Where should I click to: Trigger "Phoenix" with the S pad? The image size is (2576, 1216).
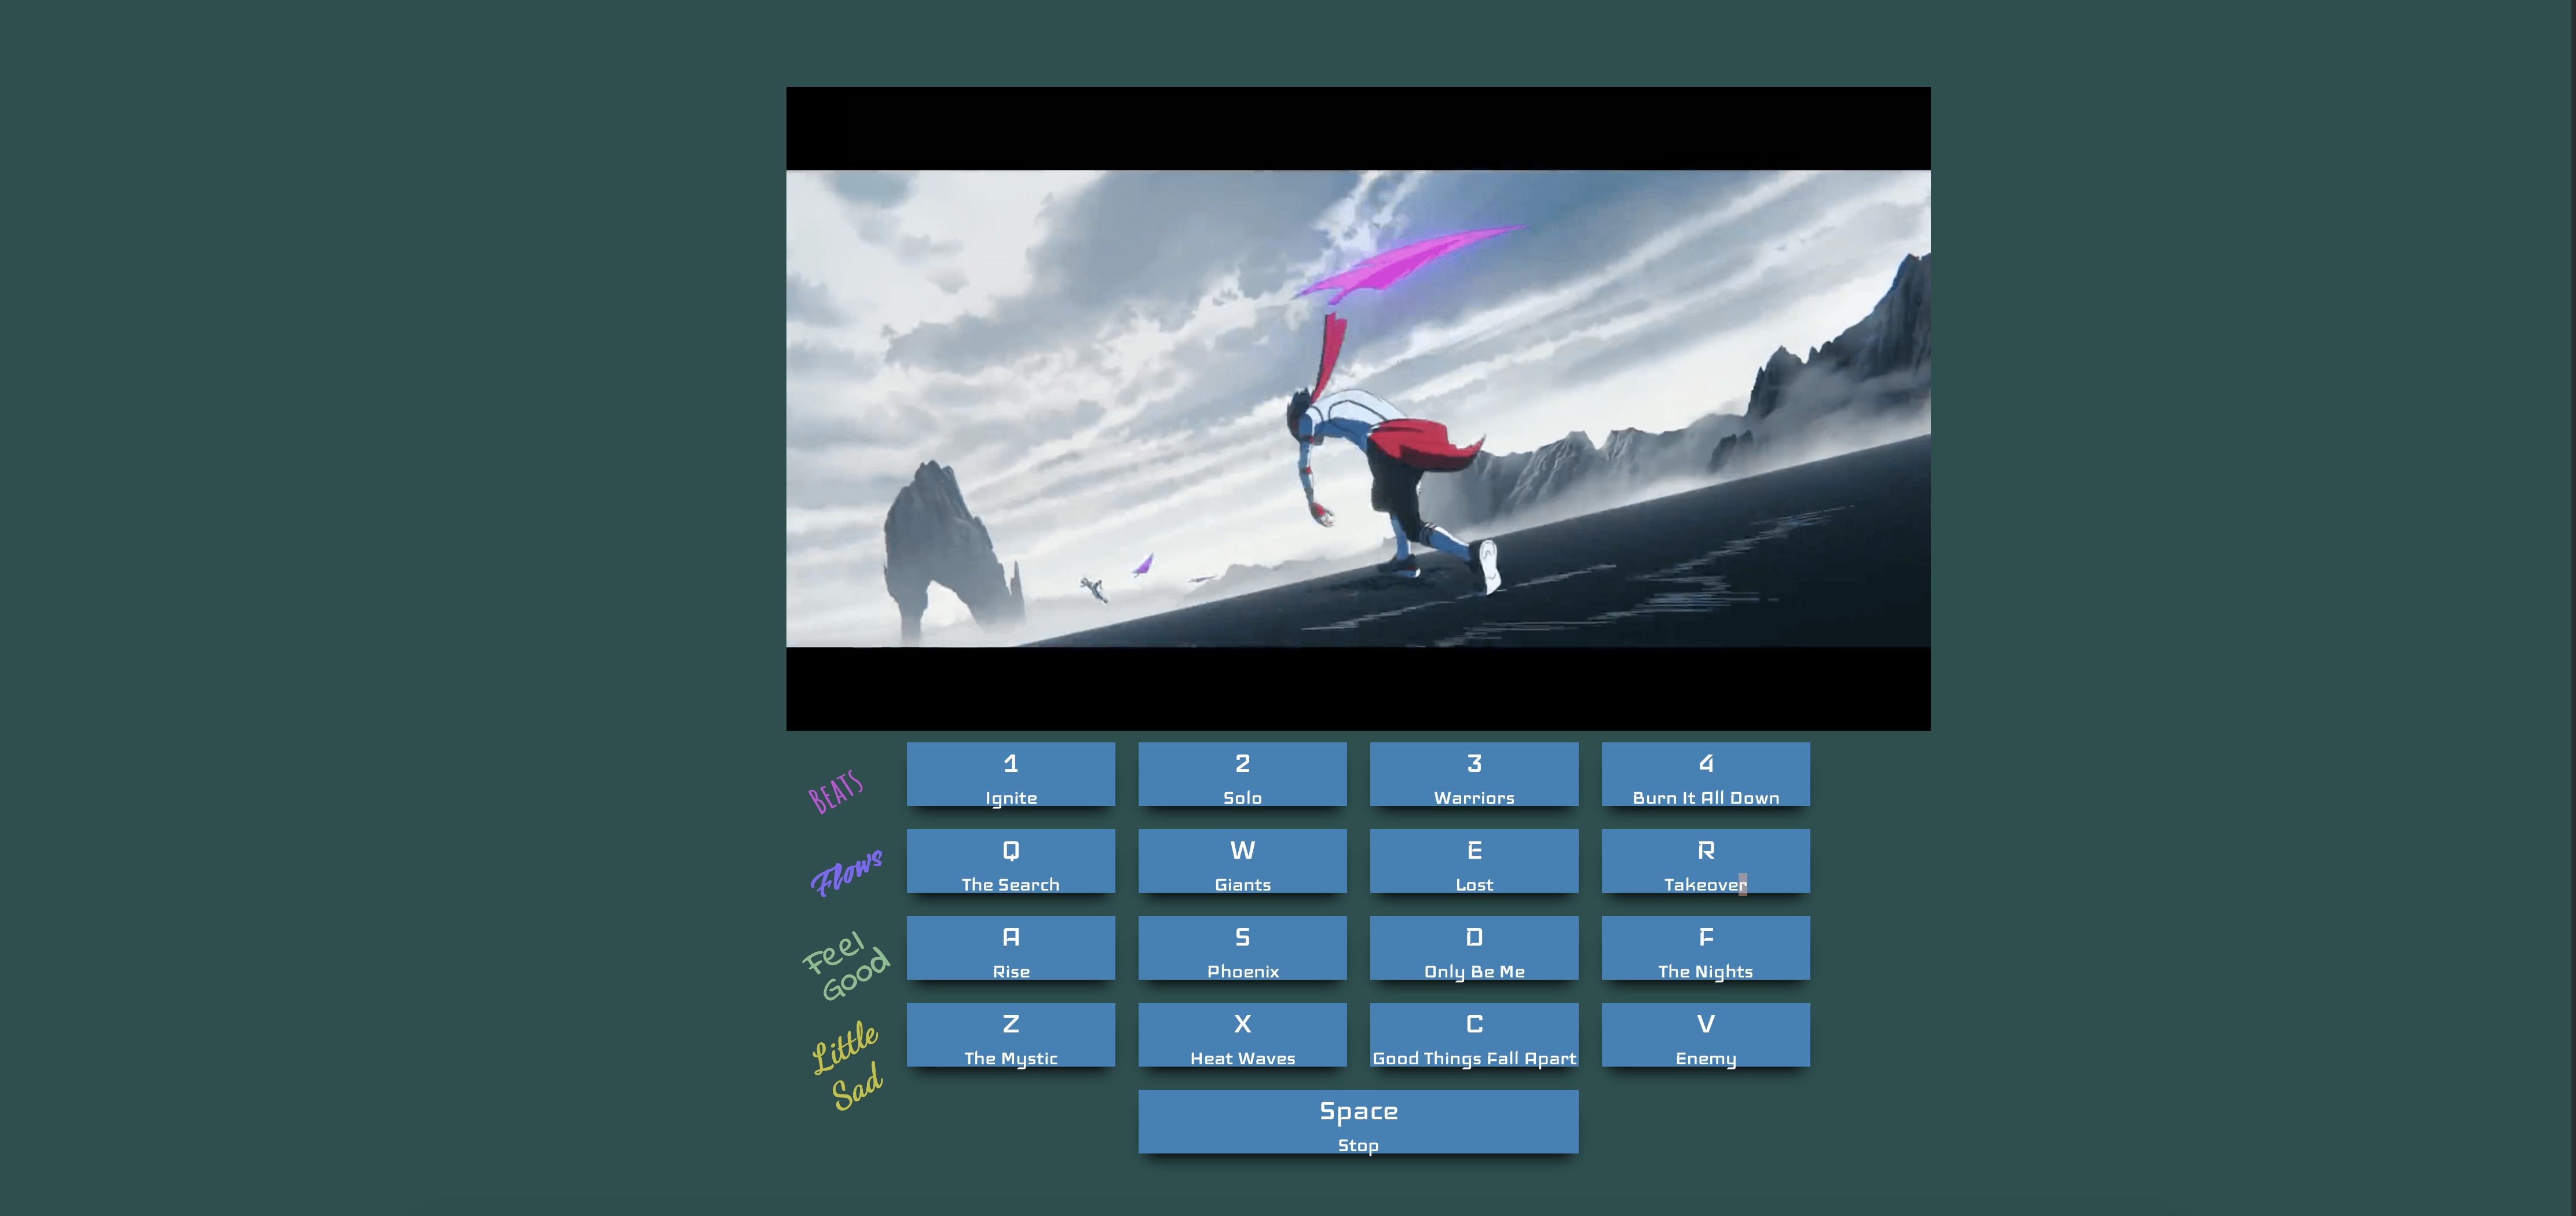1243,948
